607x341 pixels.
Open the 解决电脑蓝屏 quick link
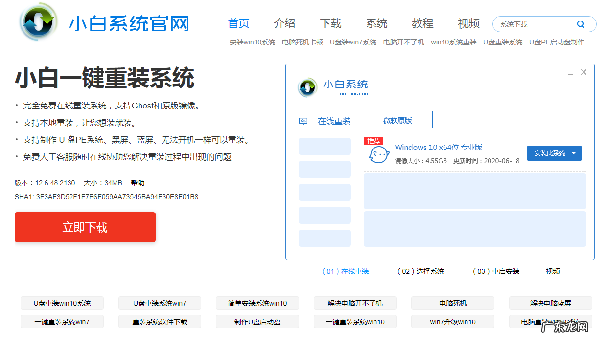pyautogui.click(x=550, y=303)
